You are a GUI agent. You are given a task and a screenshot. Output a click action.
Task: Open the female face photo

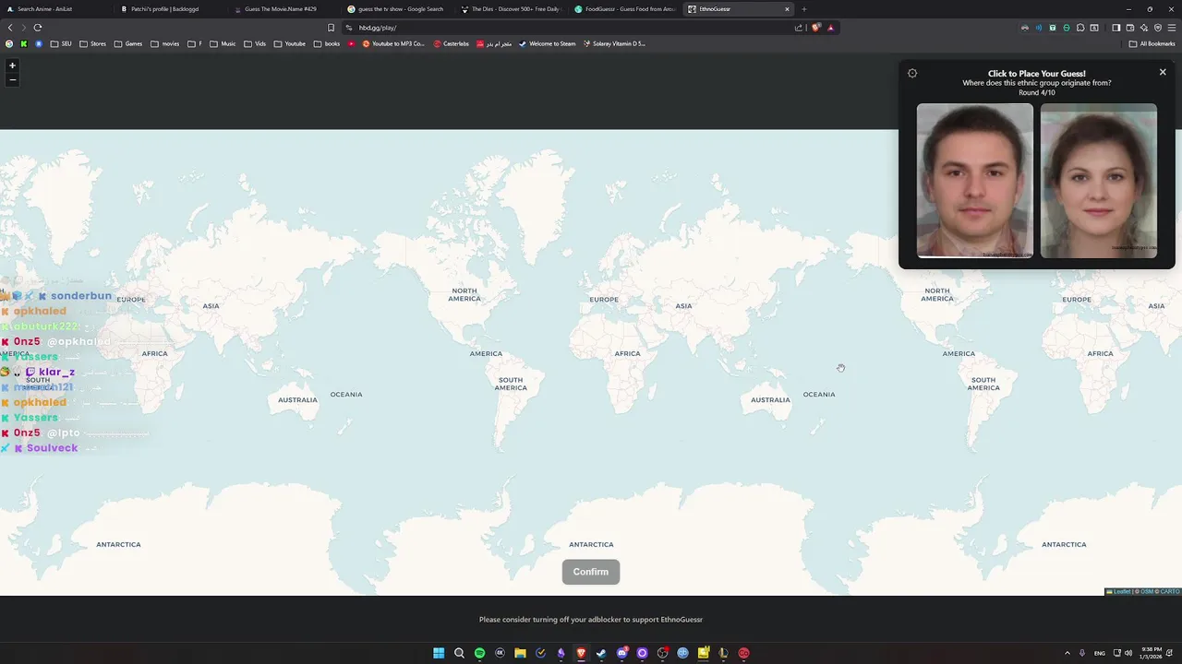click(1099, 181)
